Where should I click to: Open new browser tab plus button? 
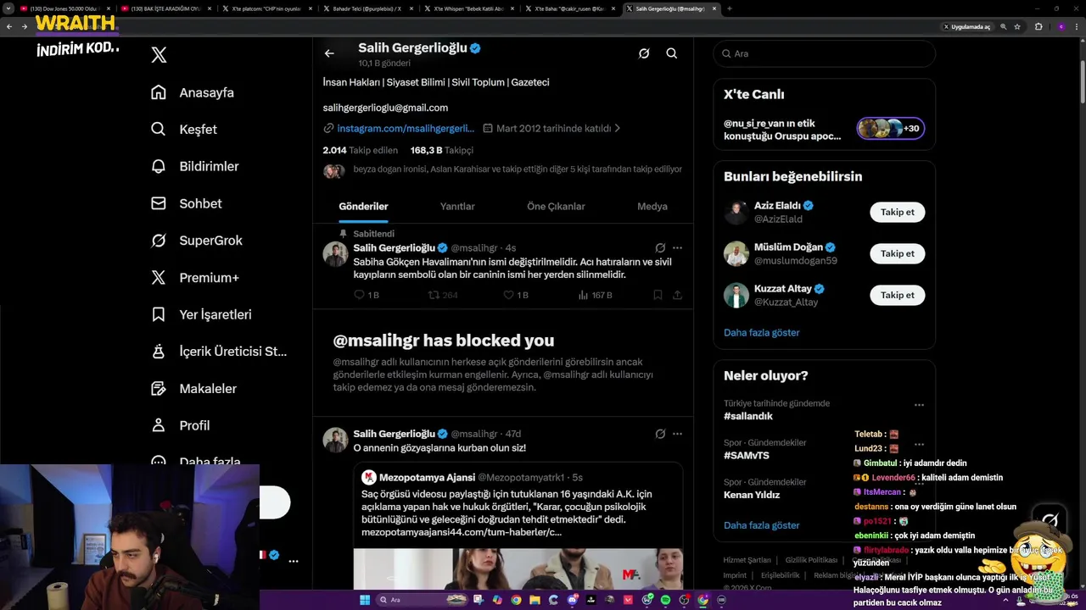[730, 8]
